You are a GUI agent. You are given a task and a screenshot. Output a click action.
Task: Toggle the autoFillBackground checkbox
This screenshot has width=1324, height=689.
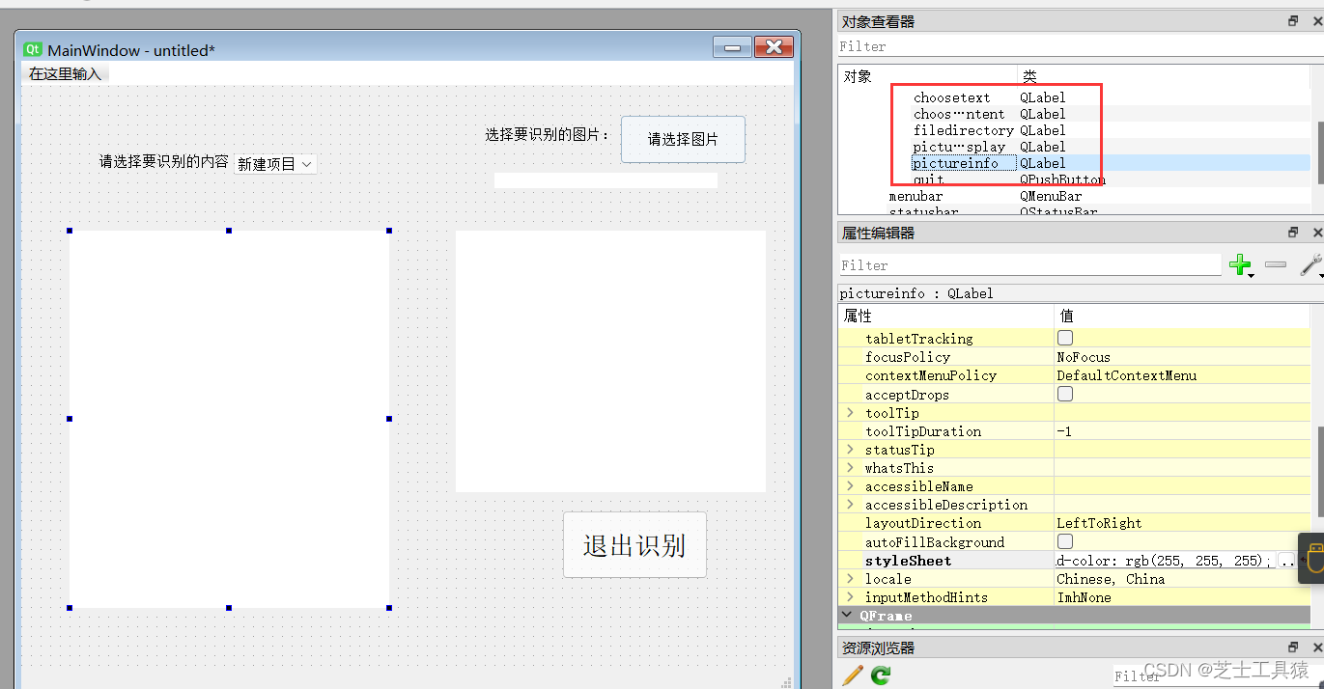[x=1065, y=541]
